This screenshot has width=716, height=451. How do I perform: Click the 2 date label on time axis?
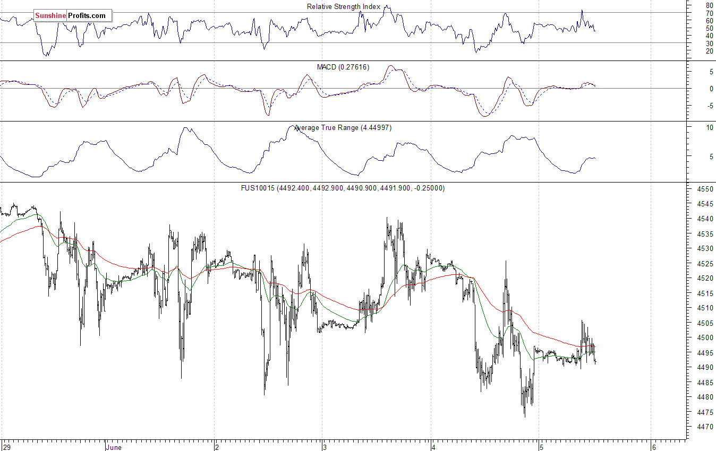click(217, 447)
